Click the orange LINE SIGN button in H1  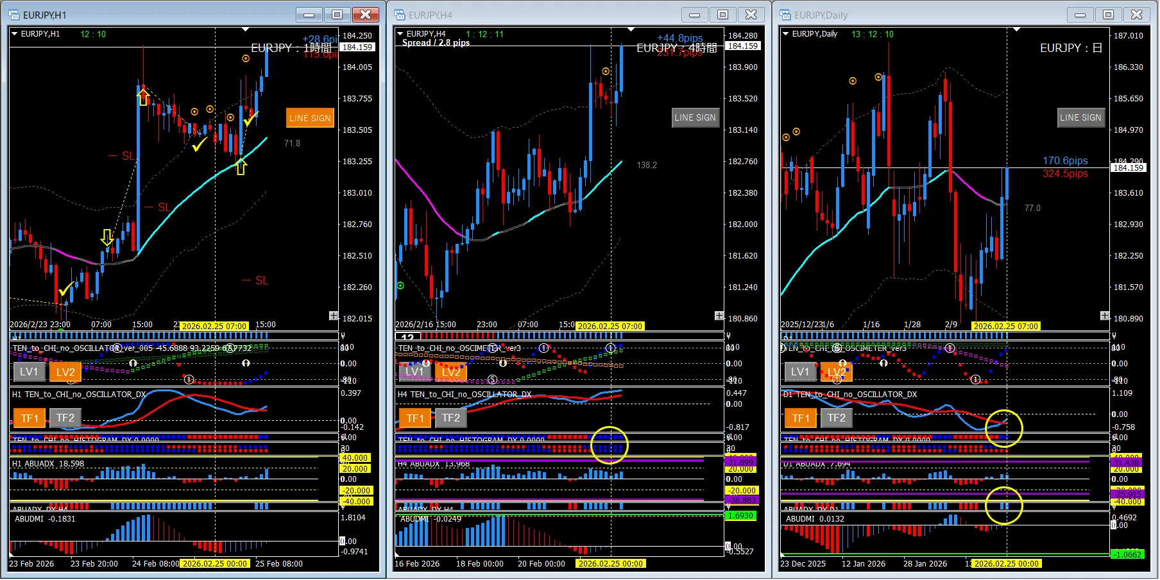tap(310, 118)
